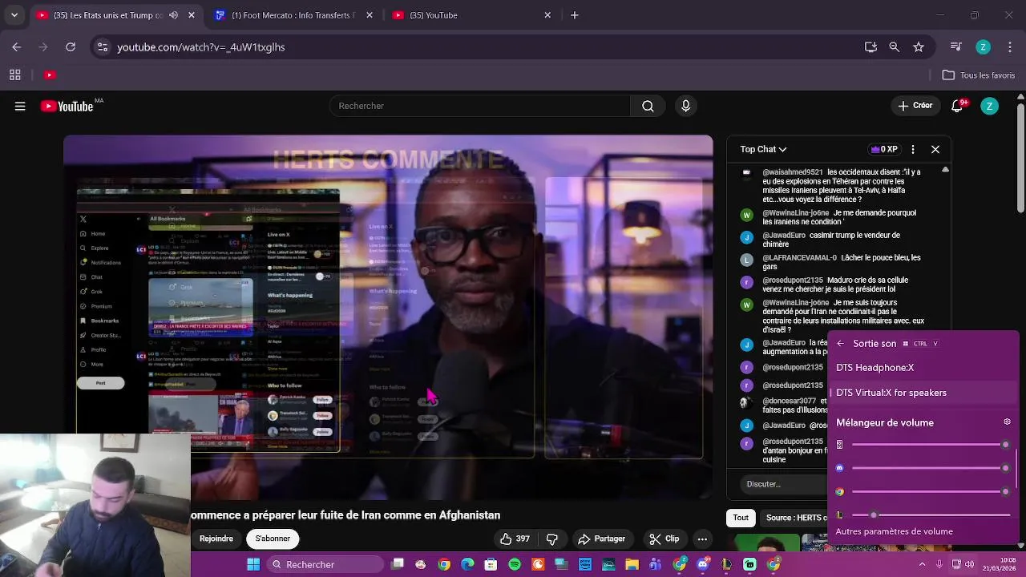Open Discord from the taskbar

(703, 564)
